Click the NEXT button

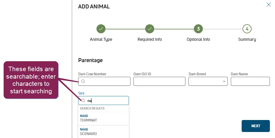click(255, 126)
